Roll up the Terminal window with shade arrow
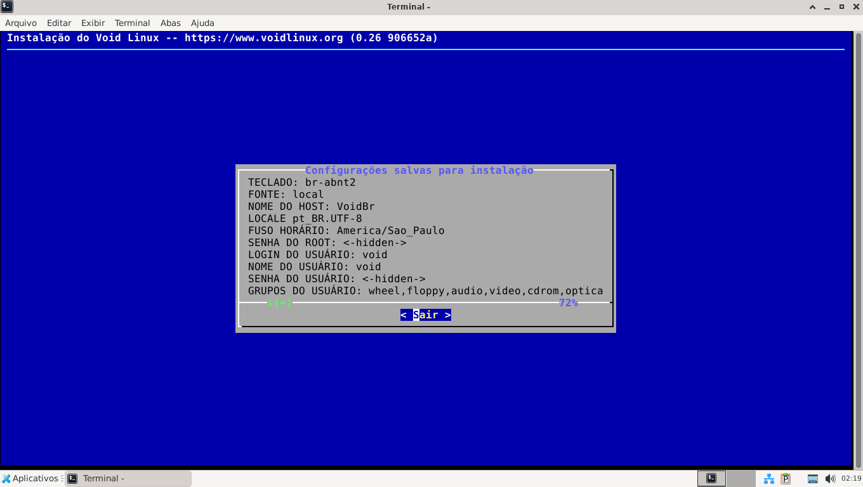Screen dimensions: 863x487 [x=812, y=7]
